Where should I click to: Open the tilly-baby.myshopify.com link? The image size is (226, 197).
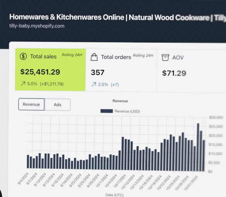37,26
